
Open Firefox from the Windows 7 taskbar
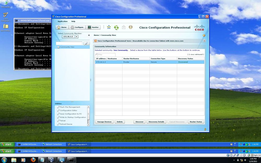click(x=33, y=160)
